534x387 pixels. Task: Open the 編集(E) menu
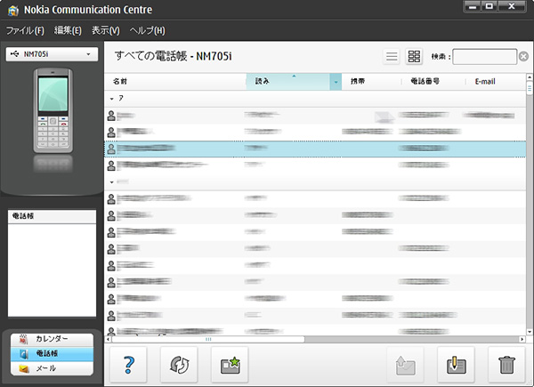(68, 30)
